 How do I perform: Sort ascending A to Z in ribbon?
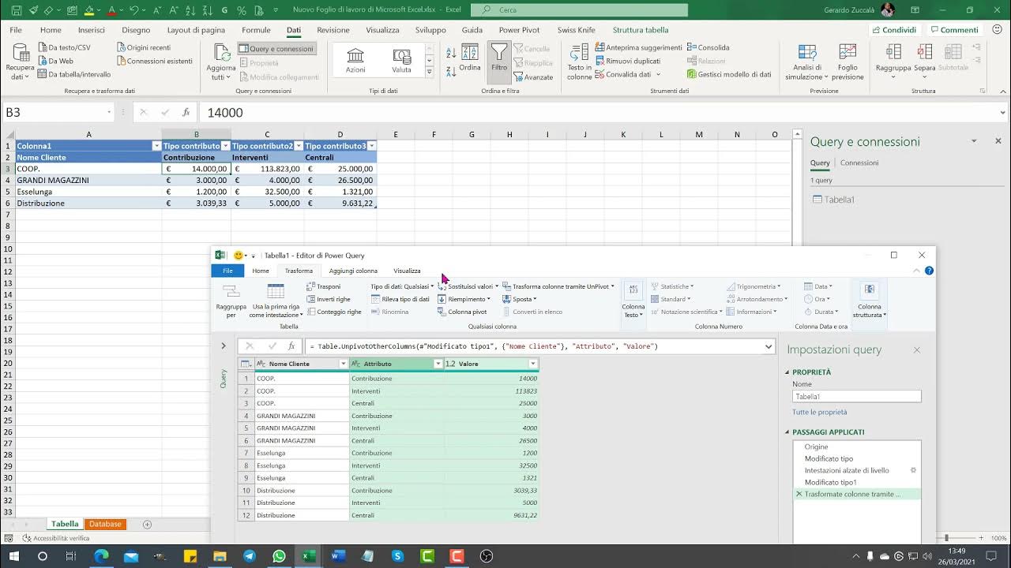pyautogui.click(x=451, y=54)
